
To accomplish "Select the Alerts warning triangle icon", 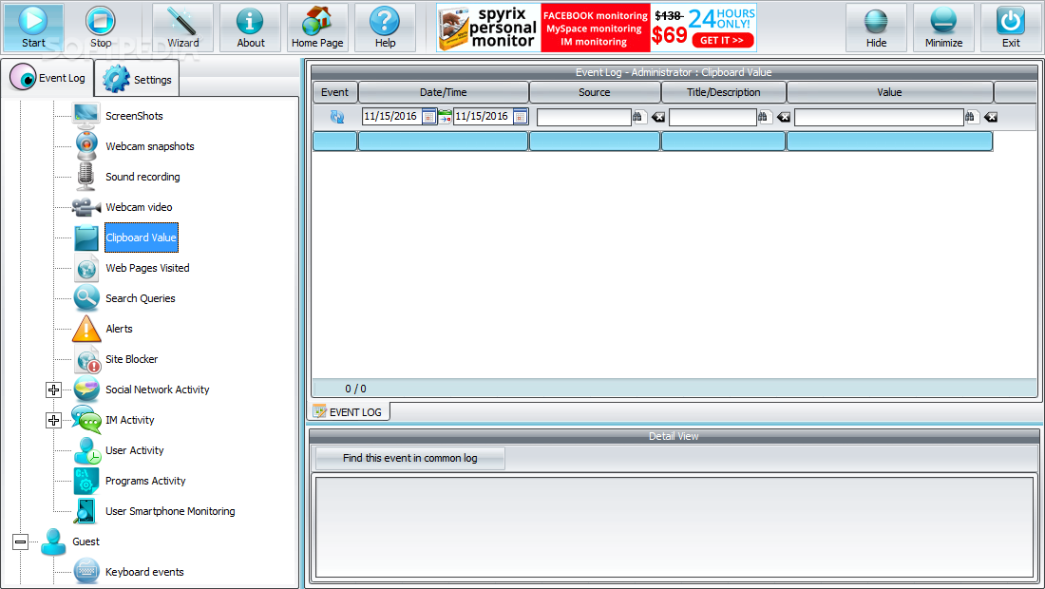I will click(86, 329).
